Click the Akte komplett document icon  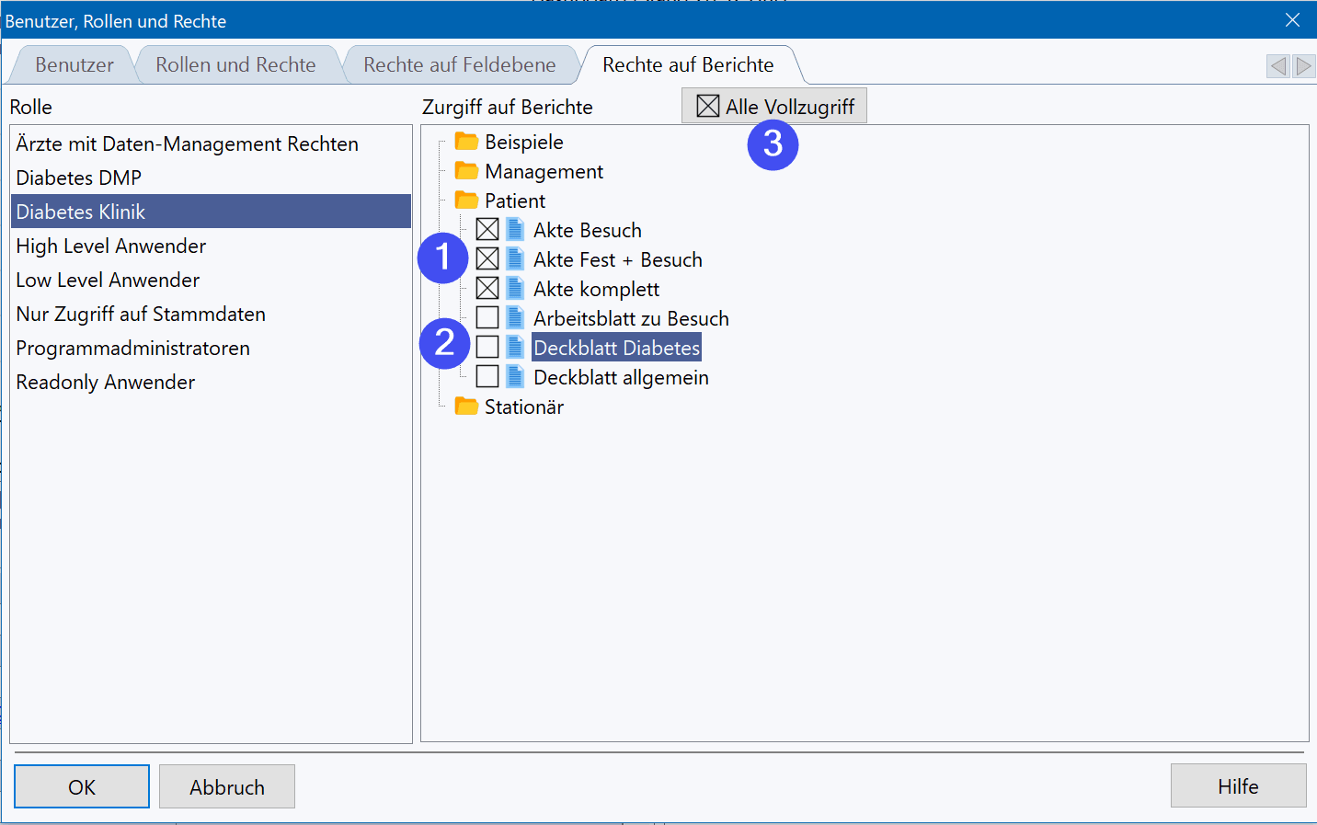tap(515, 289)
